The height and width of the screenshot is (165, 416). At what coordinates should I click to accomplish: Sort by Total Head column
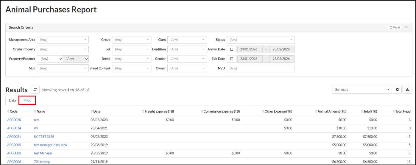tap(403, 111)
